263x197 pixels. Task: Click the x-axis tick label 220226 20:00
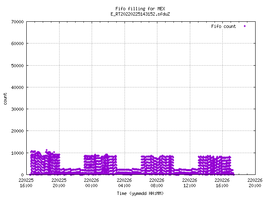pyautogui.click(x=255, y=183)
